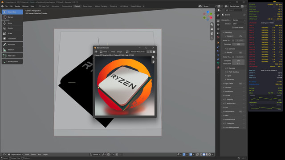Open the Object properties tab

(x=218, y=43)
